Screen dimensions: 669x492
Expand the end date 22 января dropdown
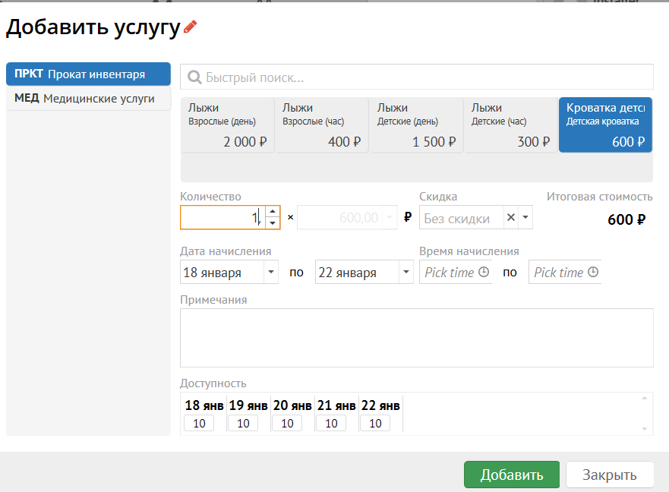(406, 273)
